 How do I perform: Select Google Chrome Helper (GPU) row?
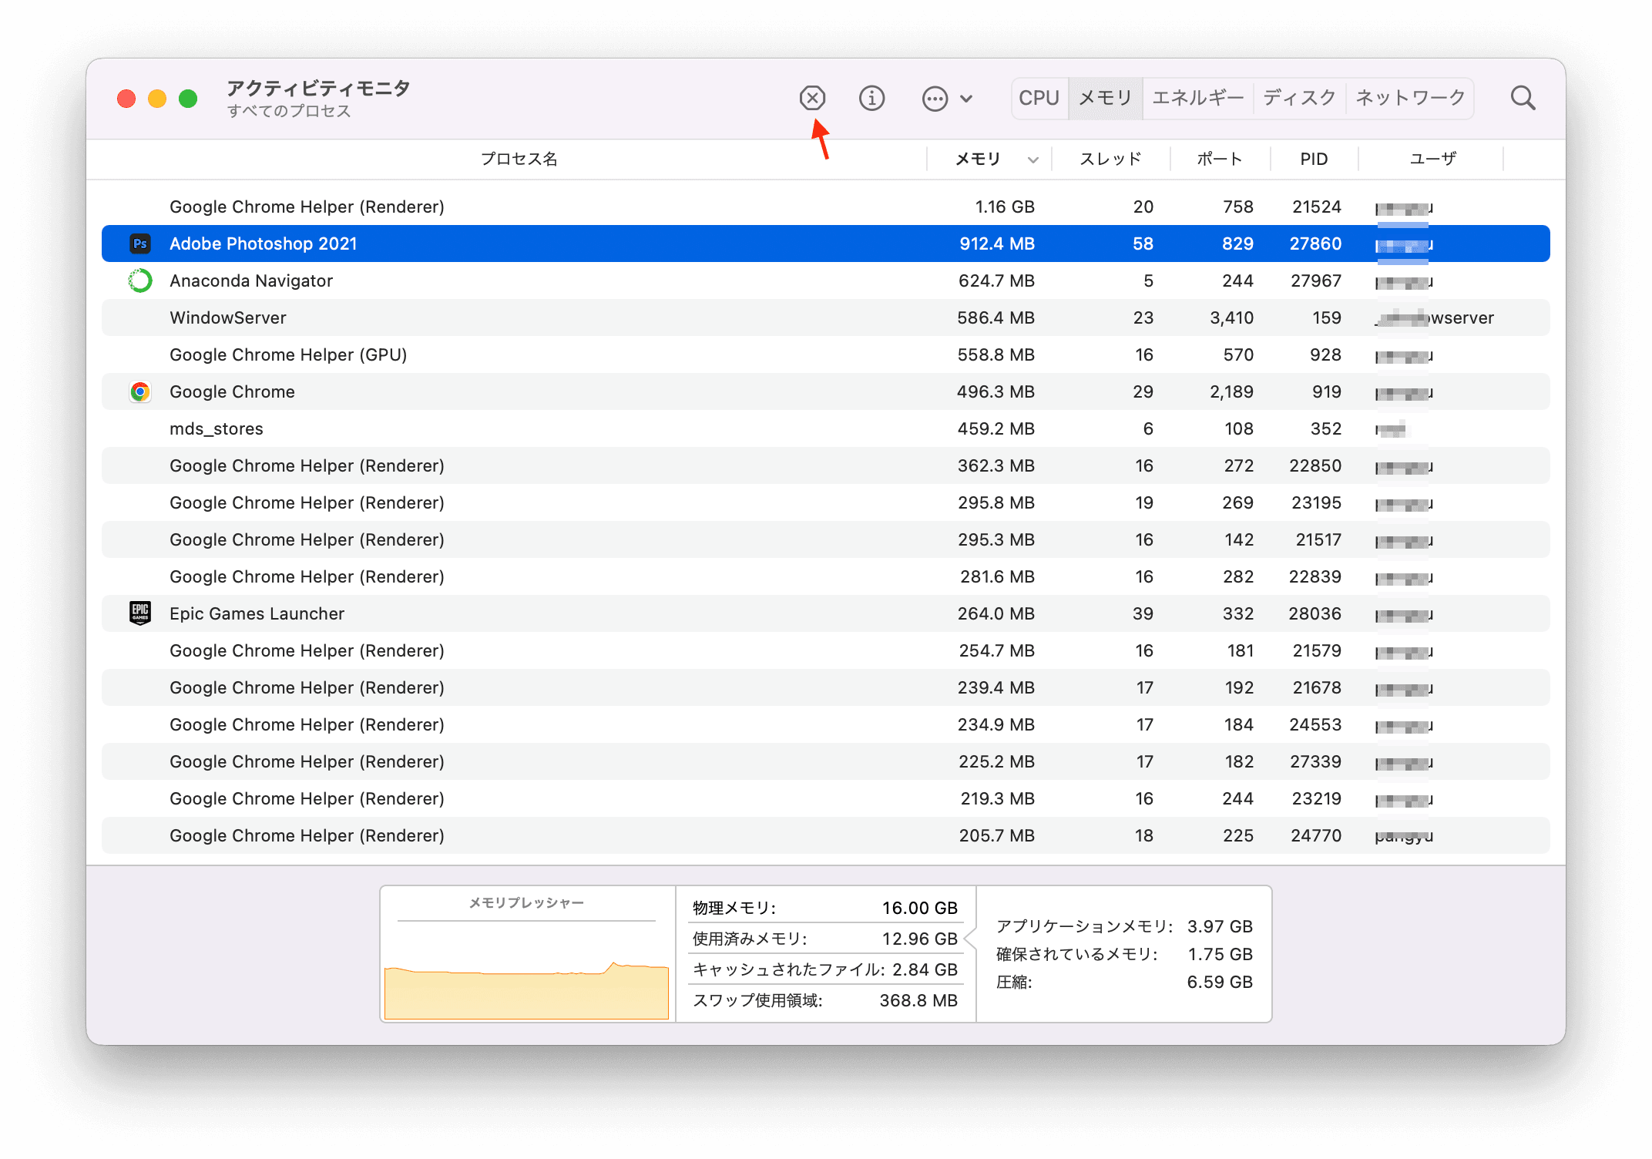point(826,354)
